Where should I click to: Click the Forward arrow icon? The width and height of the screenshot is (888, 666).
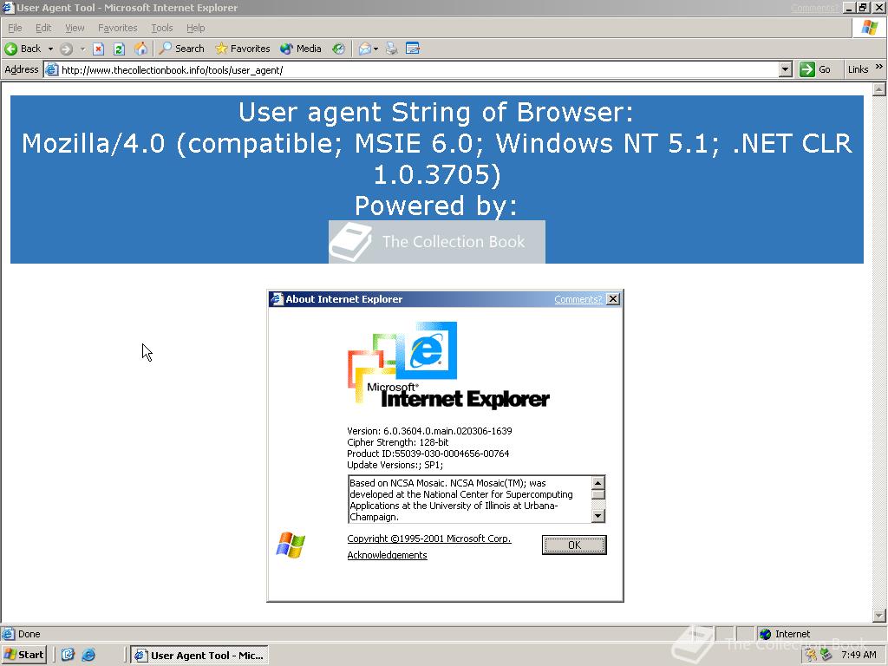(x=66, y=49)
